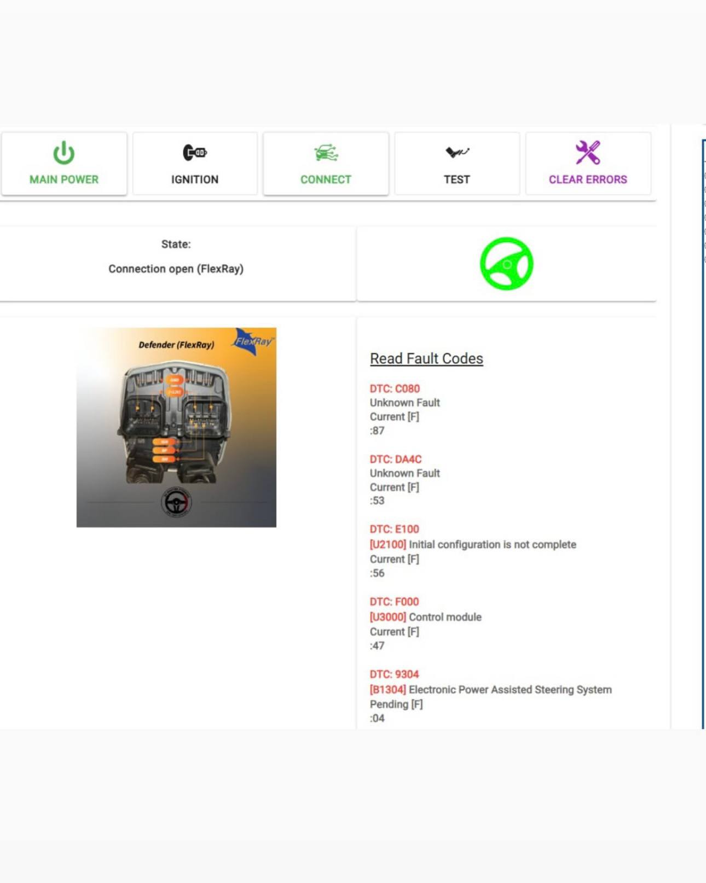The width and height of the screenshot is (706, 883).
Task: Click the Connect car icon
Action: tap(326, 153)
